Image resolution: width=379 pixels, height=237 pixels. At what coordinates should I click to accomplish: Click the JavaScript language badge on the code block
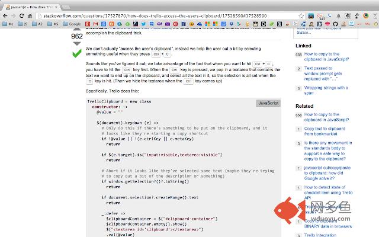[x=268, y=103]
